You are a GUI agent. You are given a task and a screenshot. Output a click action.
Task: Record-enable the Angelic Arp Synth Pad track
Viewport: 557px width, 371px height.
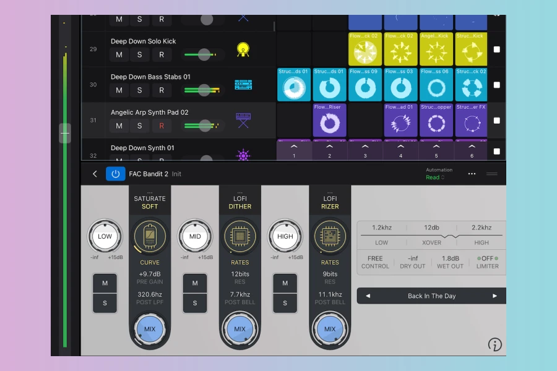pos(162,126)
